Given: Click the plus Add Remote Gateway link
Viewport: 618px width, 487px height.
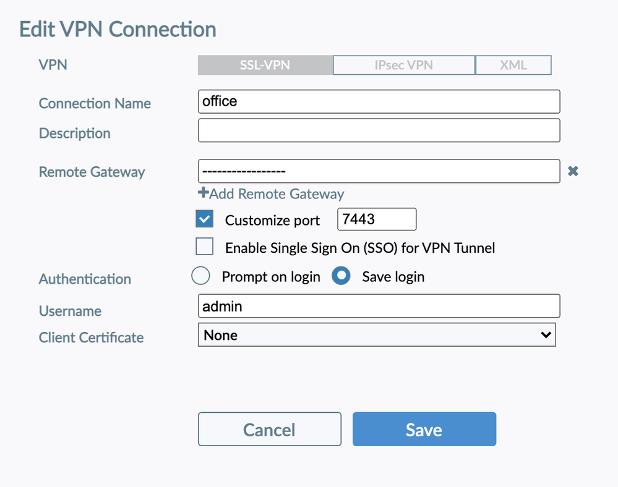Looking at the screenshot, I should 271,193.
